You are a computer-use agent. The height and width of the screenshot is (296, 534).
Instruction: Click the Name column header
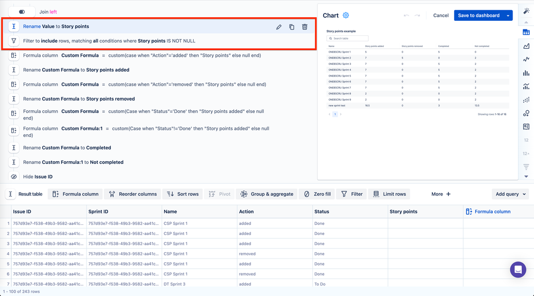point(200,211)
